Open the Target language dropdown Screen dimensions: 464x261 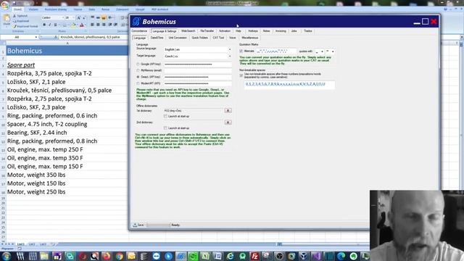(x=230, y=56)
